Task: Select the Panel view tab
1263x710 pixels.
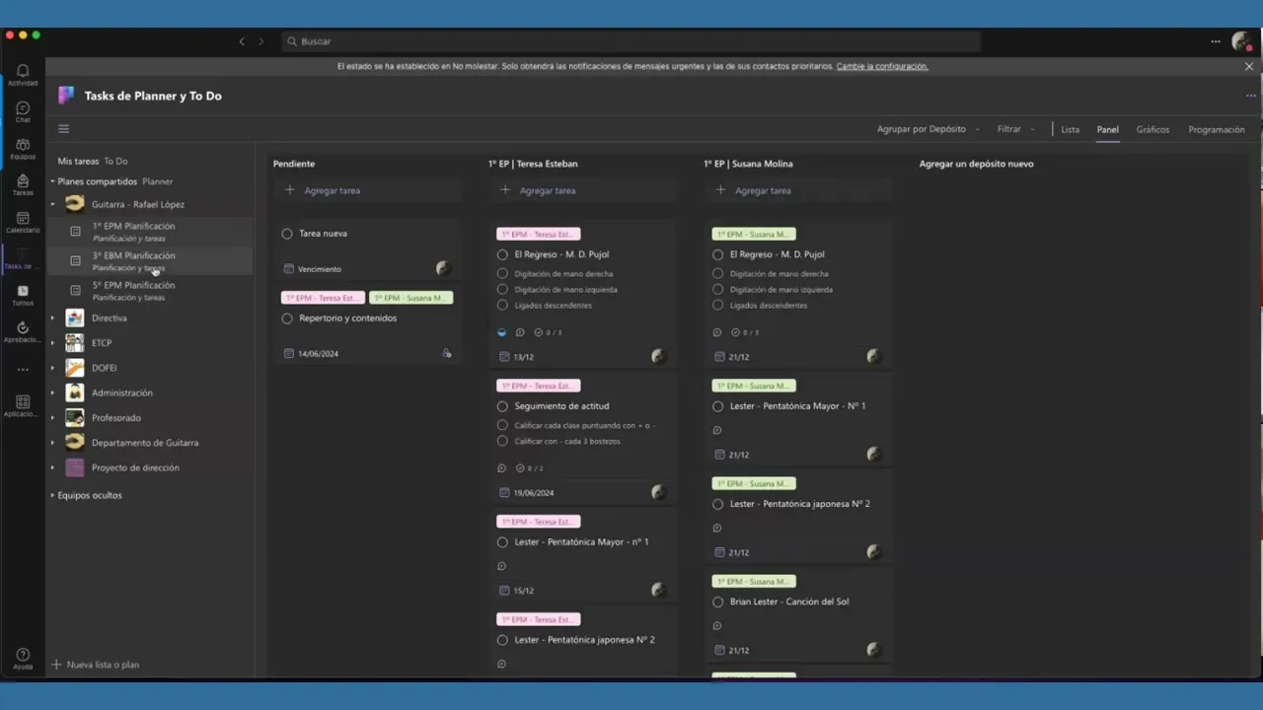Action: pyautogui.click(x=1107, y=129)
